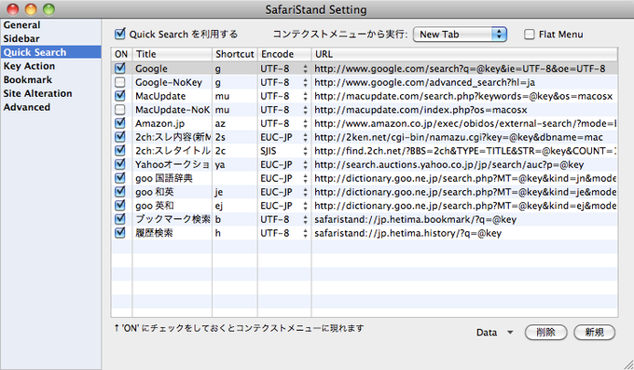Toggle the Amazon.jp ON checkbox

120,123
